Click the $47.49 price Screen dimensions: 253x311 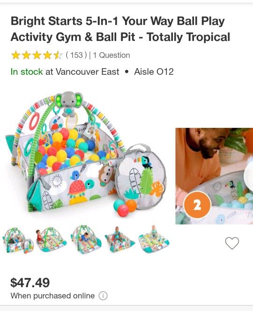point(30,282)
